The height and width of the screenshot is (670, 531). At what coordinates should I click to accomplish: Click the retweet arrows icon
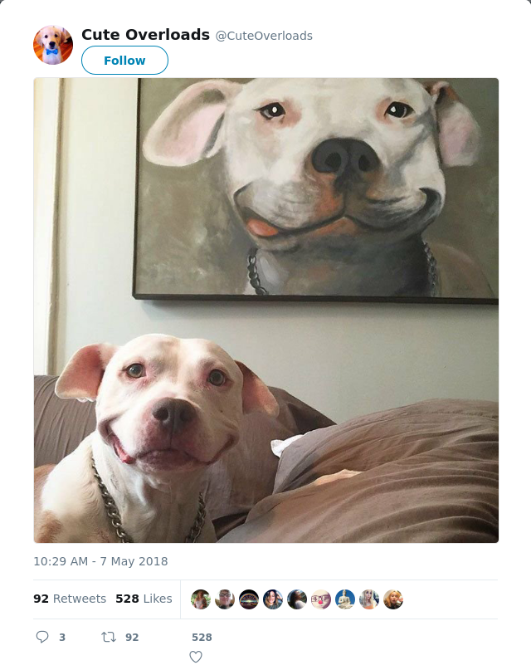(109, 637)
